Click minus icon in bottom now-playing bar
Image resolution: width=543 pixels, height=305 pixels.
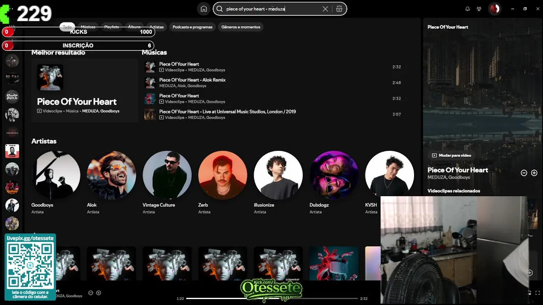pyautogui.click(x=90, y=293)
